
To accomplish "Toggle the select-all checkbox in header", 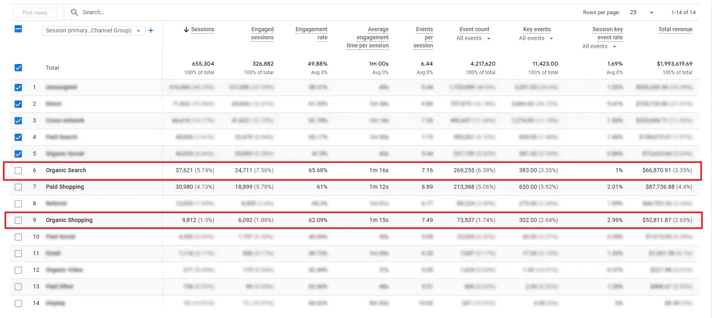I will pos(18,29).
